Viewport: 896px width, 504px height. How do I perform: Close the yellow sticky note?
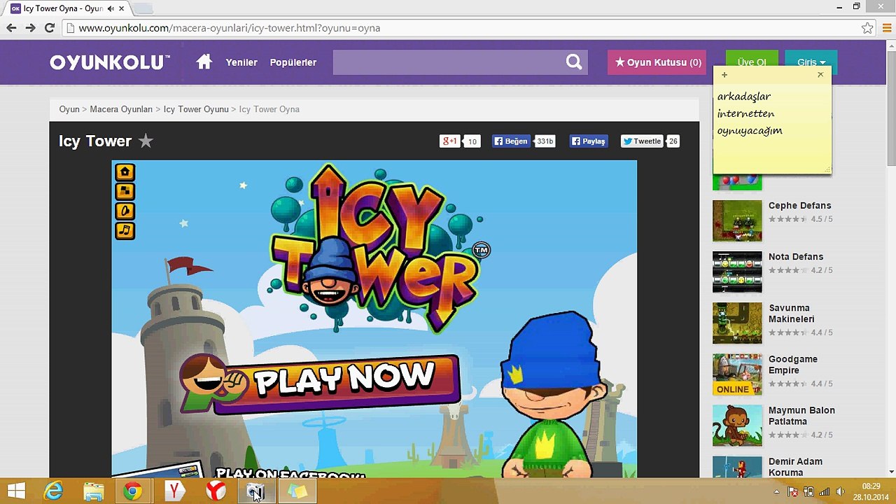click(820, 75)
